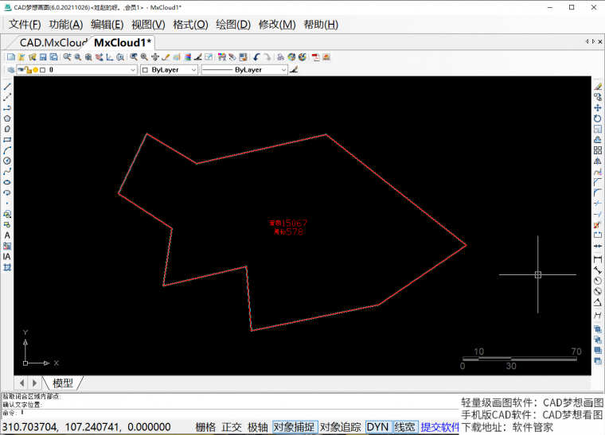This screenshot has width=605, height=435.
Task: Click the New file icon
Action: (11, 57)
